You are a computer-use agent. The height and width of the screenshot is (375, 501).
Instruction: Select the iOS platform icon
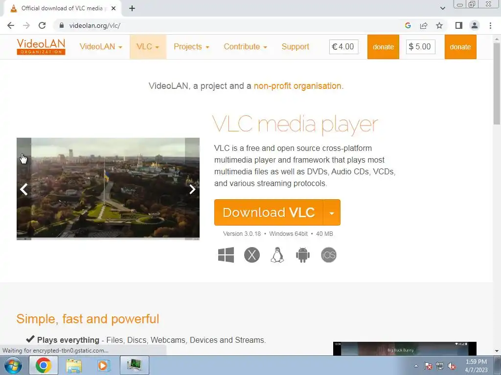[x=329, y=255]
